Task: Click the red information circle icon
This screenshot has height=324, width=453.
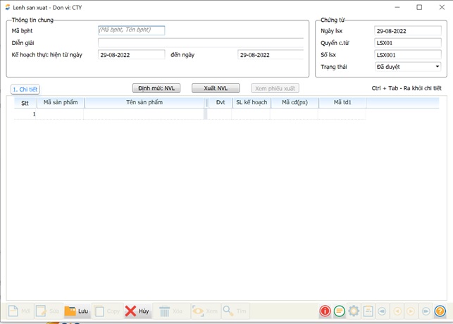Action: pos(325,311)
